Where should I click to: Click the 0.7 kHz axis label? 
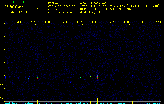(2, 86)
